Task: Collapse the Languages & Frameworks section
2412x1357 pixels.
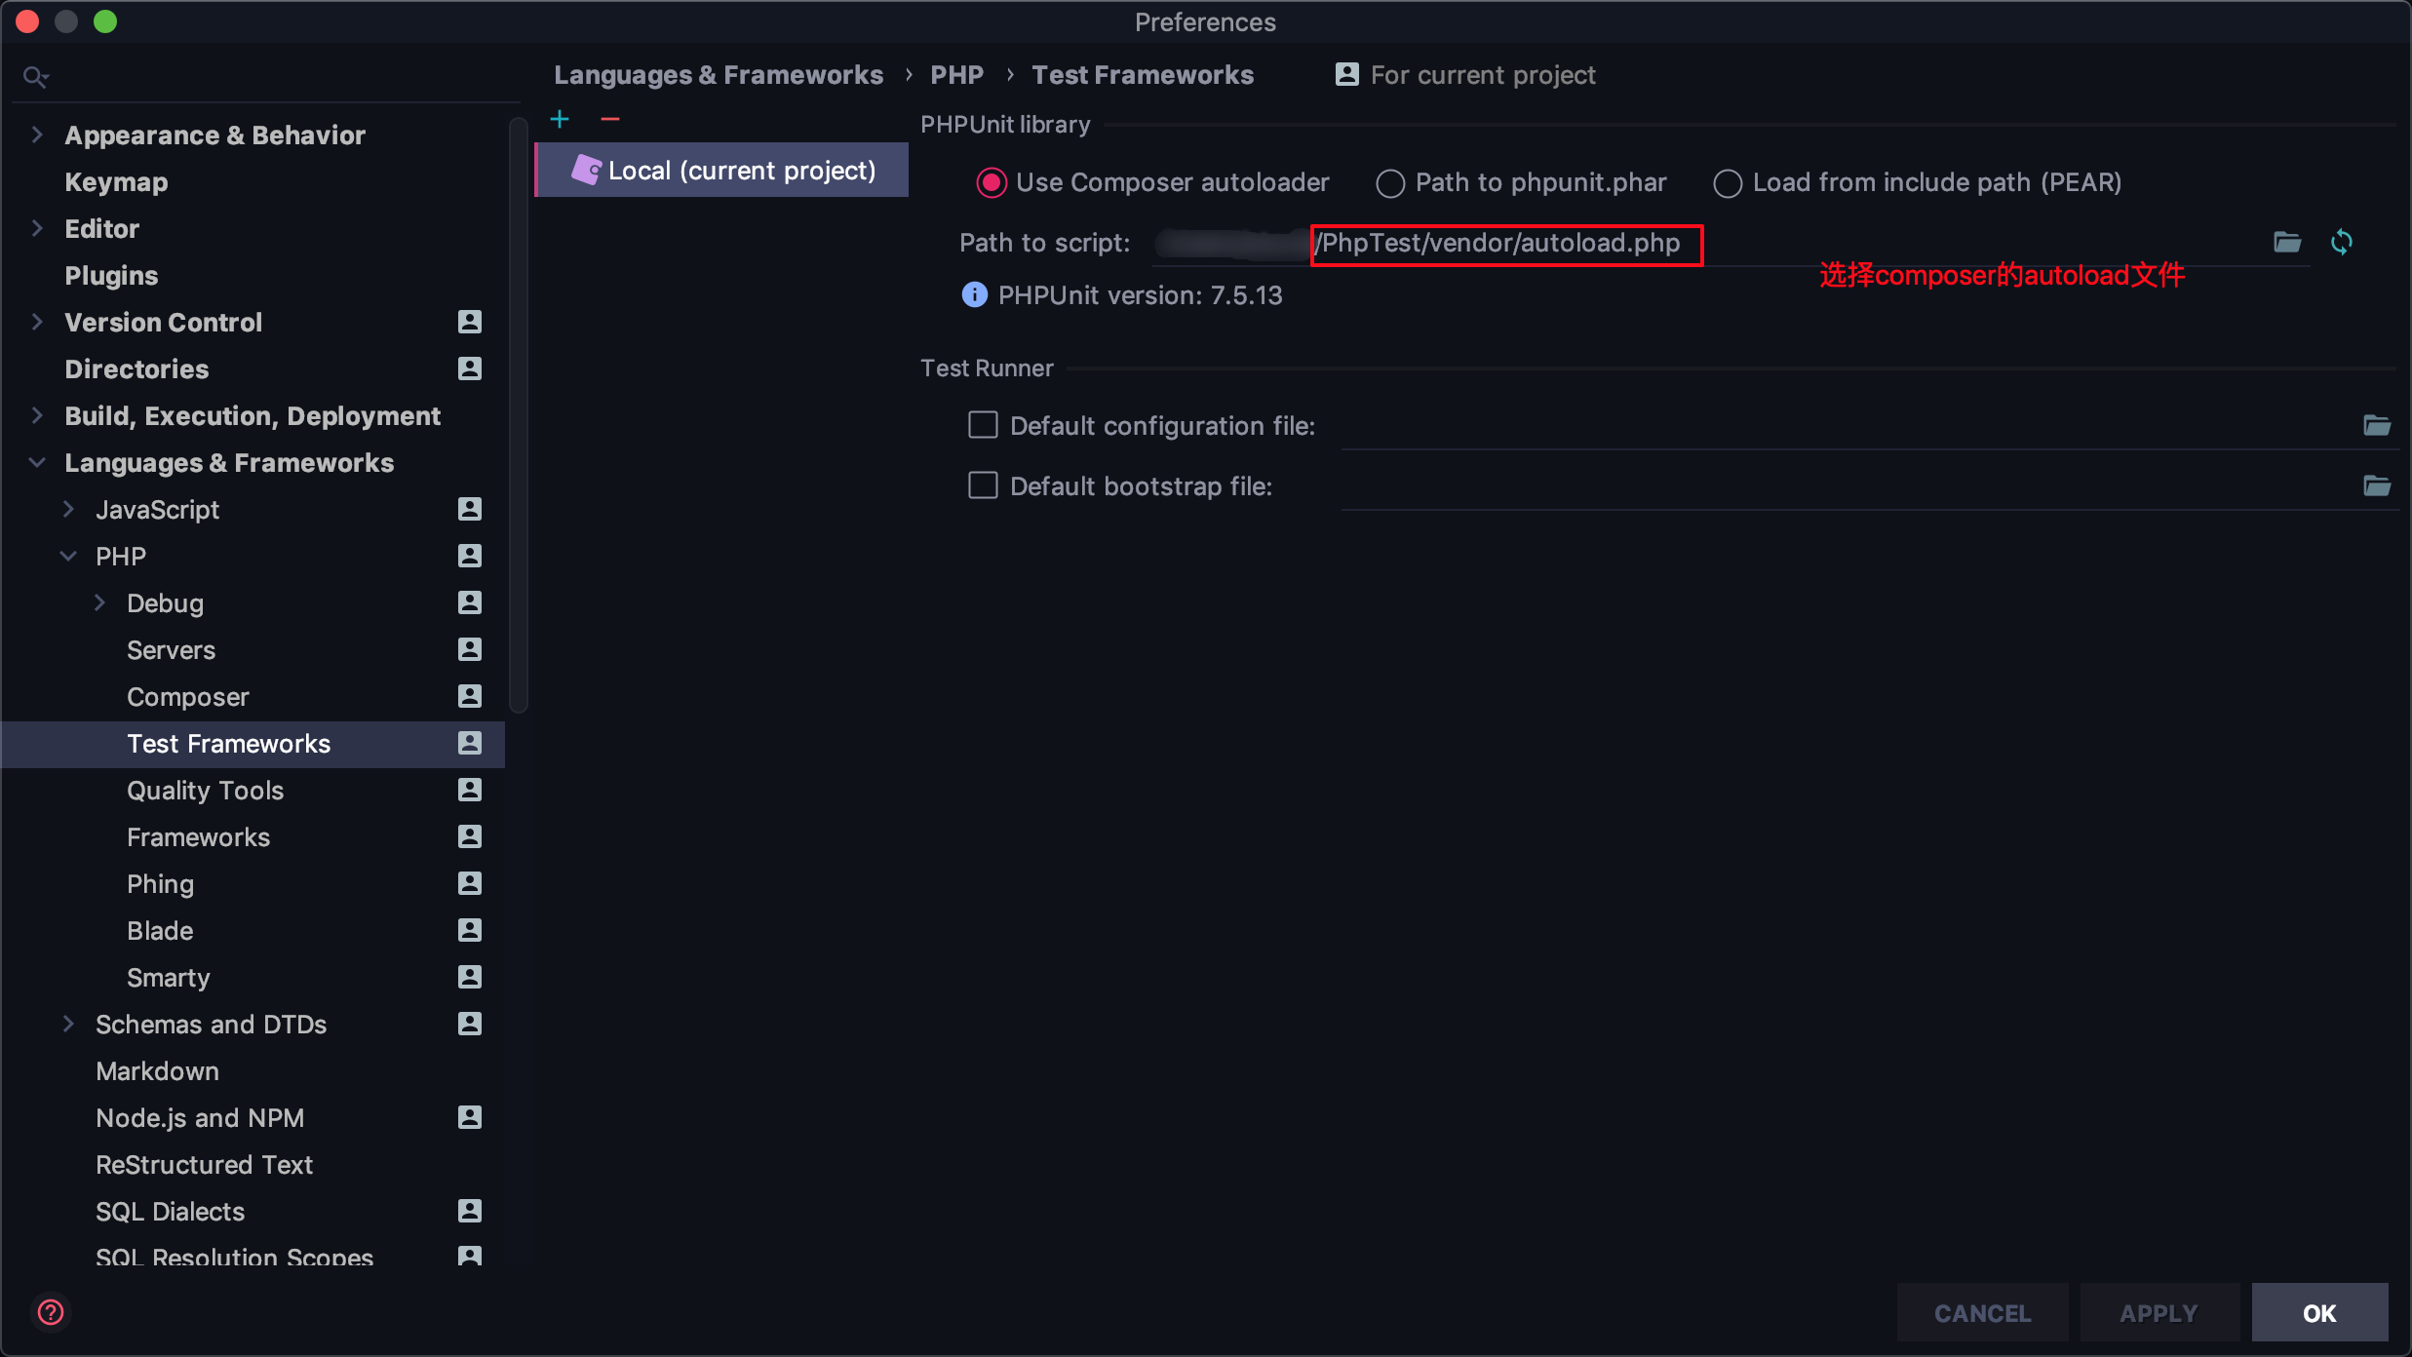Action: (37, 462)
